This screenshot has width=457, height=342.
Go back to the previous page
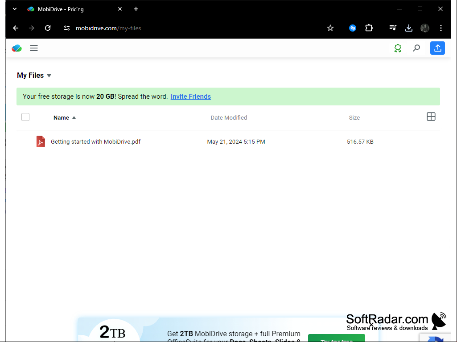[x=16, y=28]
